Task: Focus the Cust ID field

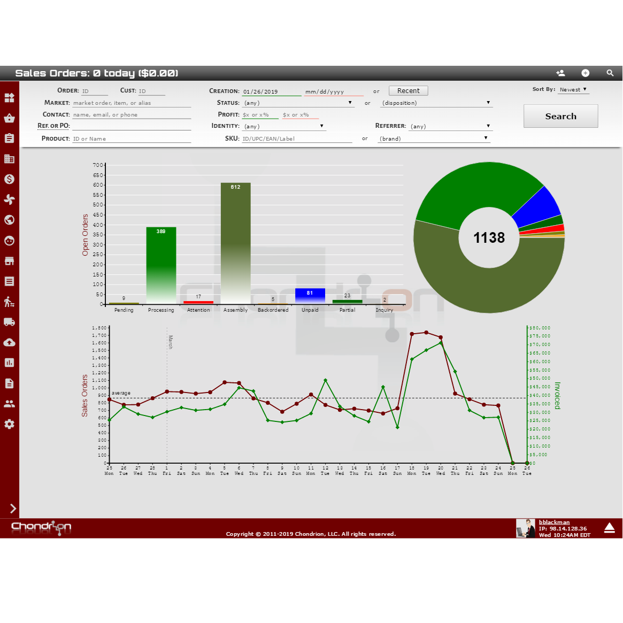Action: 151,91
